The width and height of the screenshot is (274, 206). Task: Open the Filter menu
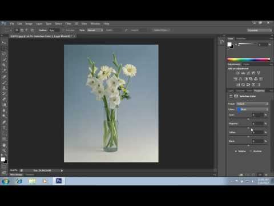[x=68, y=23]
